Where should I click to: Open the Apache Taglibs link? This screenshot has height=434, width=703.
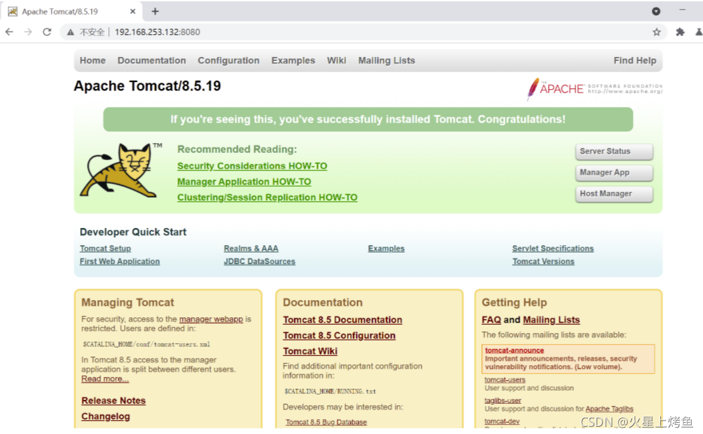(609, 409)
